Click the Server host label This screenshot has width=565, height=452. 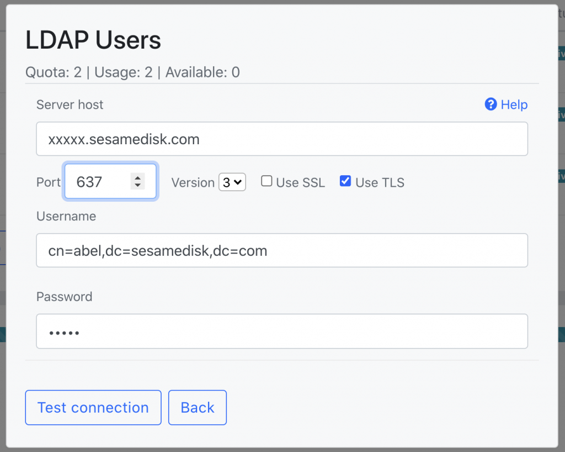click(x=70, y=104)
